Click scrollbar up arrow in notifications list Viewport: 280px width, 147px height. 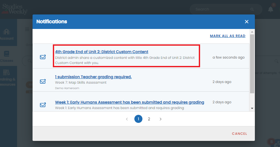coord(252,32)
